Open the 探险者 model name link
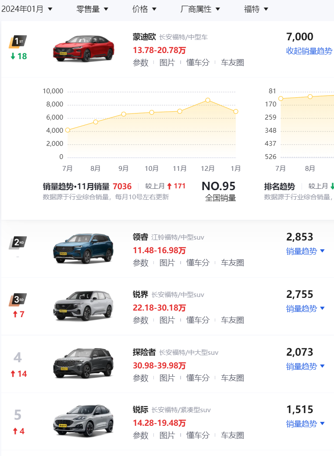This screenshot has height=456, width=334. click(144, 352)
